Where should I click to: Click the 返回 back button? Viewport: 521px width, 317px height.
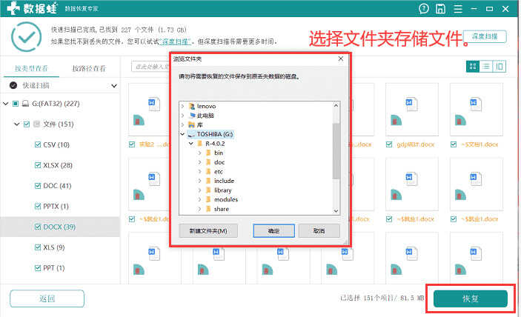point(47,298)
